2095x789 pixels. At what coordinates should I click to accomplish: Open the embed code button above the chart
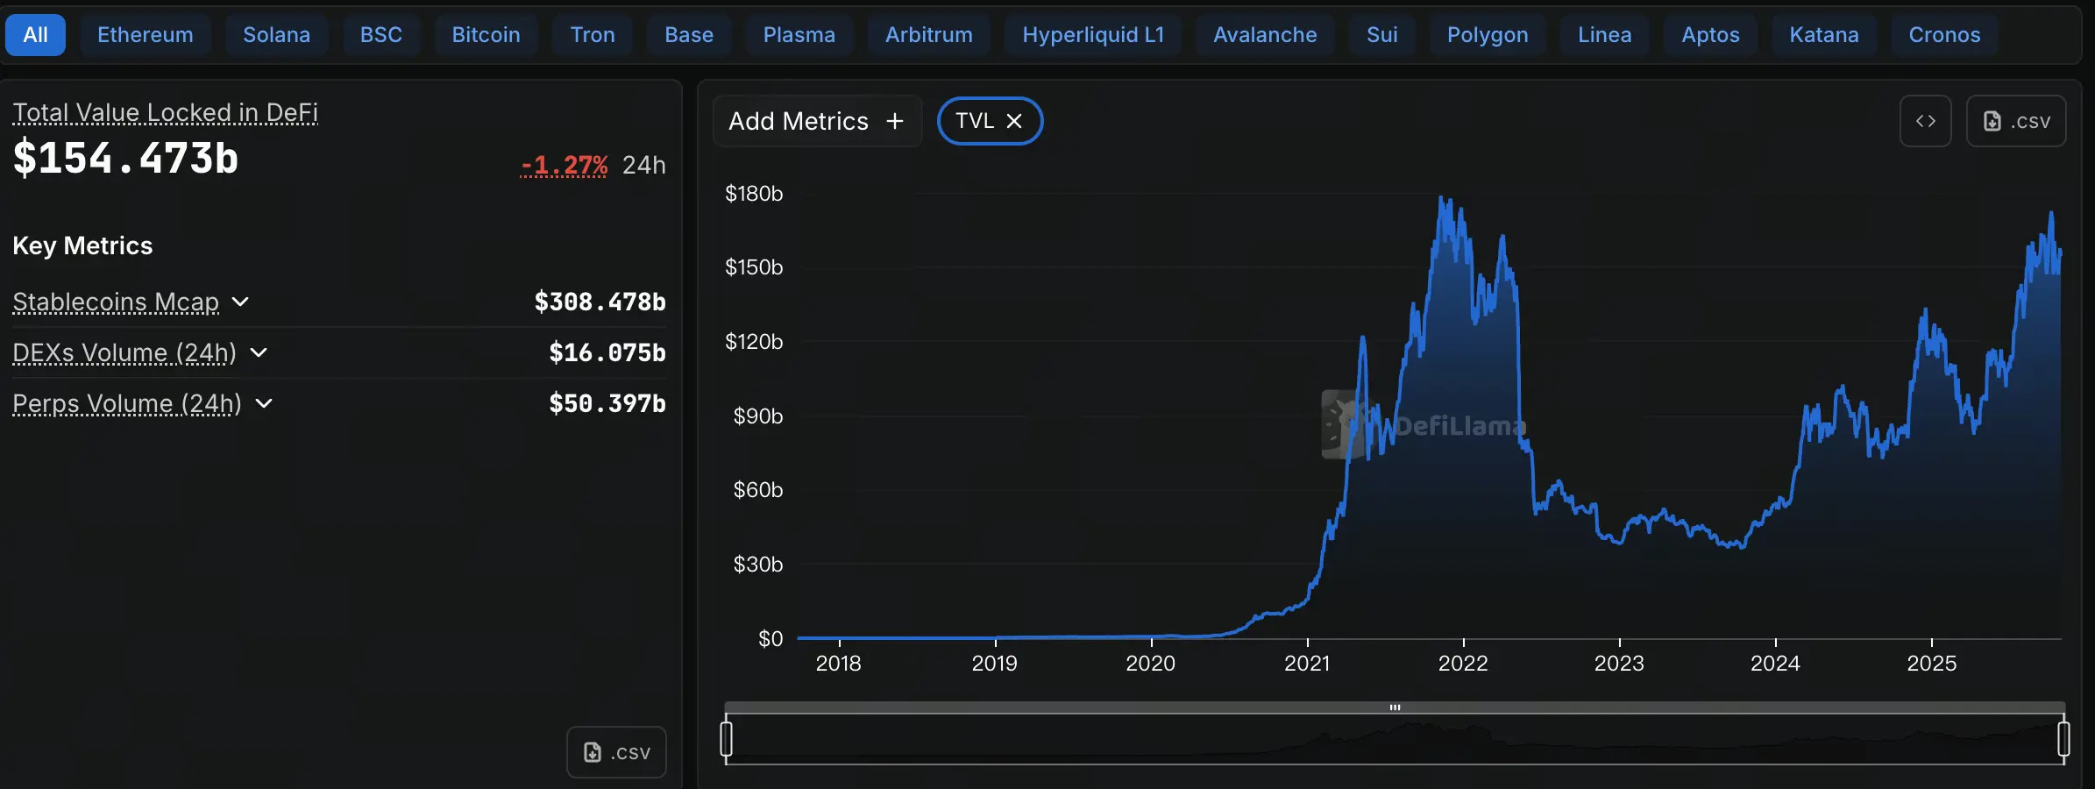(1926, 121)
